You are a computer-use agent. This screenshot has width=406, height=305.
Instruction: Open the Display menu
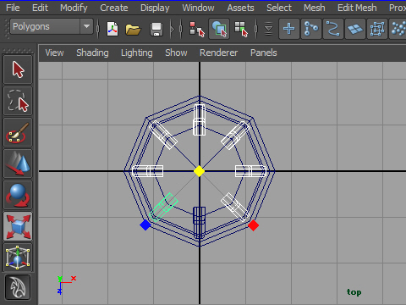coord(155,8)
